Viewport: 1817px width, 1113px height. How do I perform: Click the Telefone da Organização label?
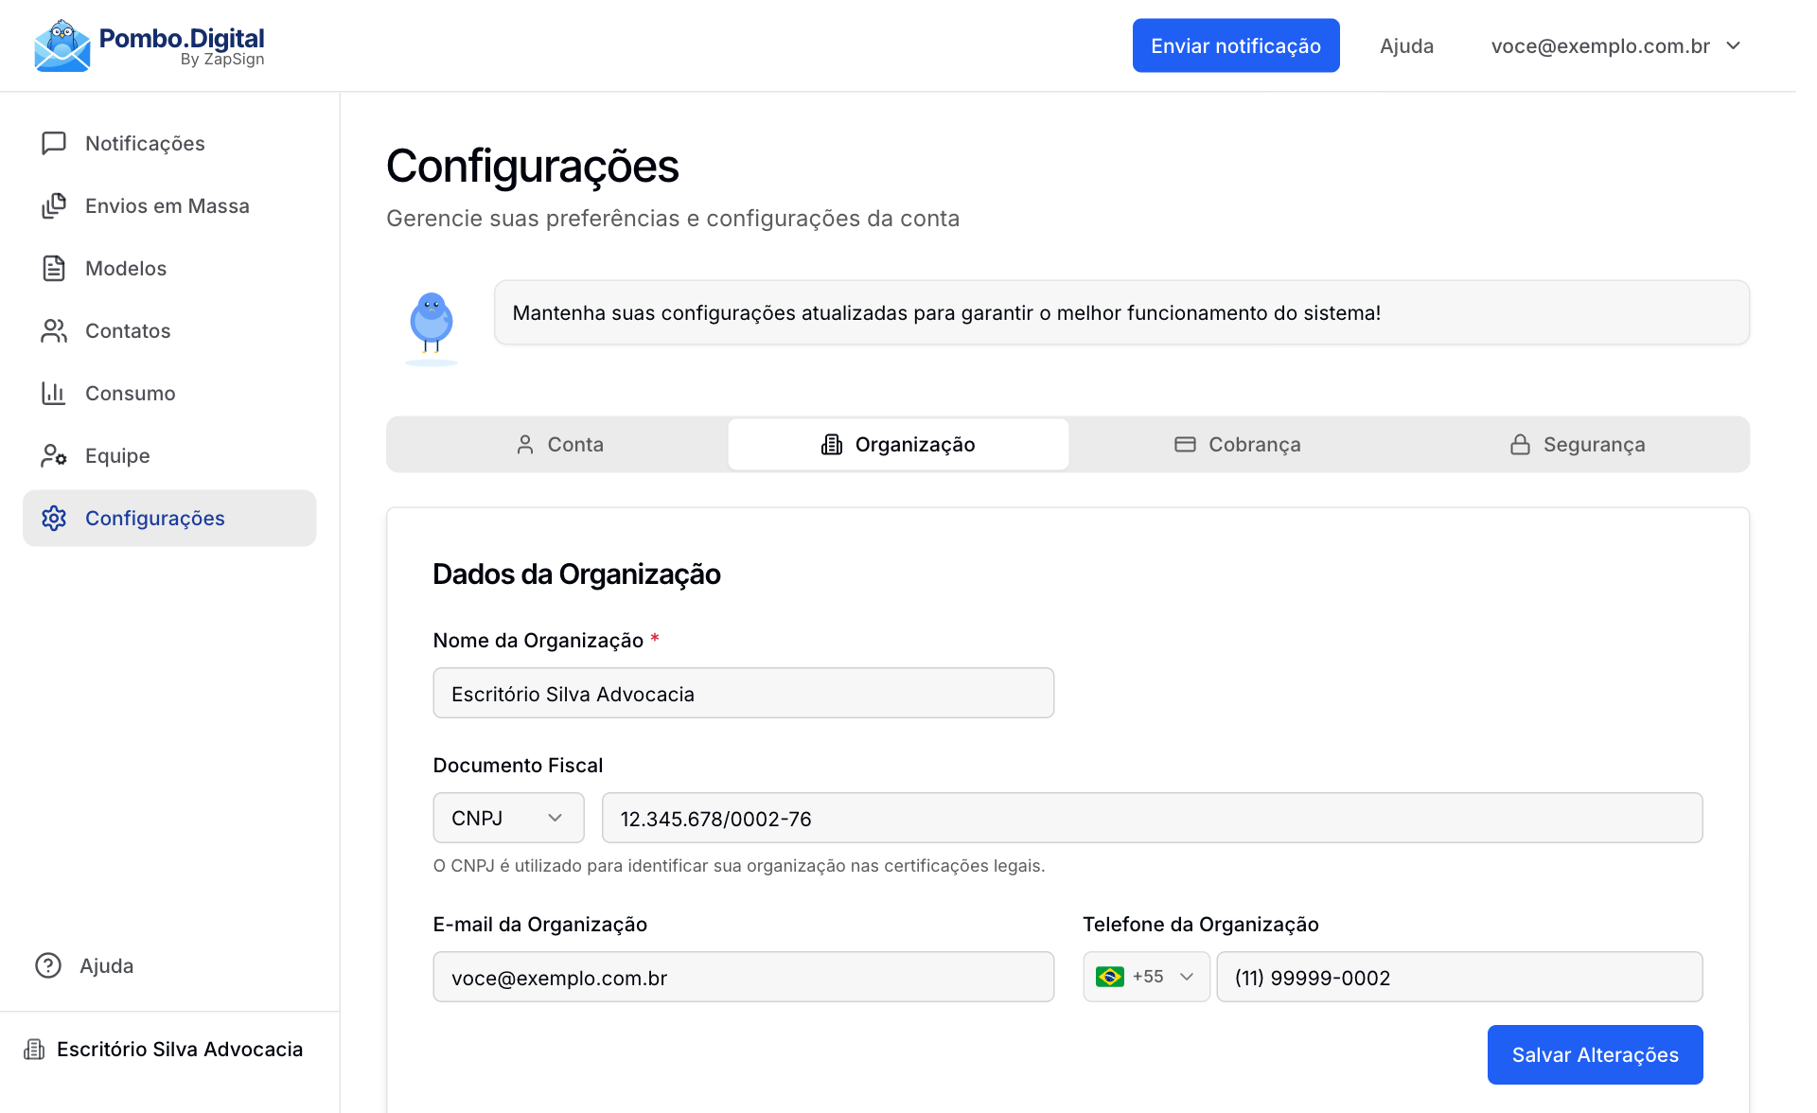(1200, 924)
